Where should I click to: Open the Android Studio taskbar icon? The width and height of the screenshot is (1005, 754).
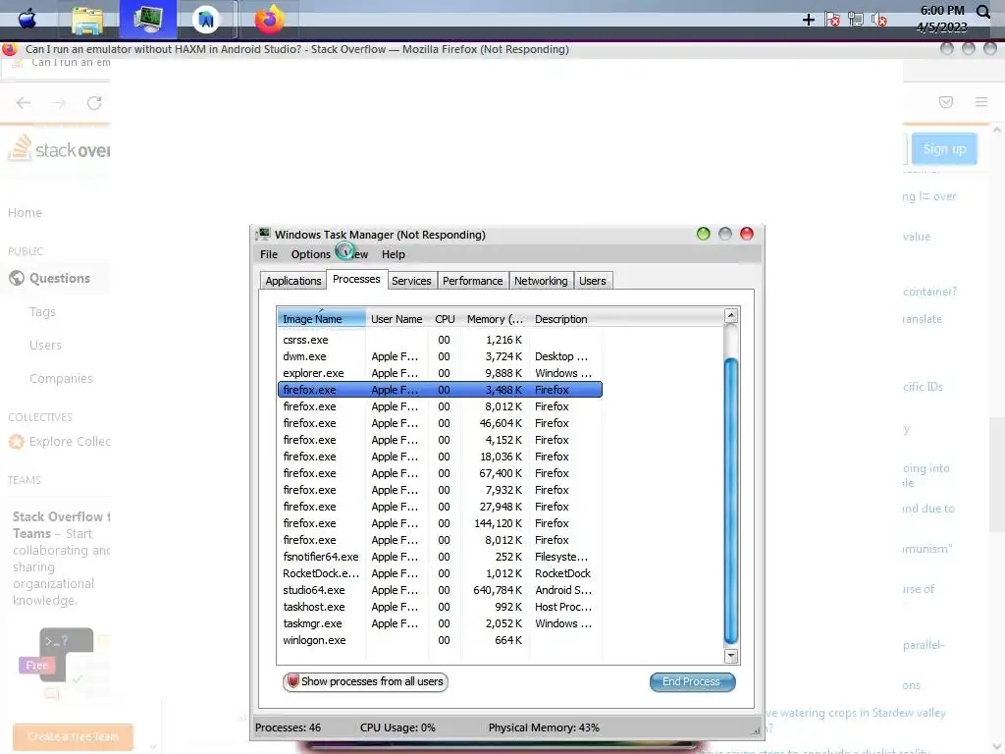pos(206,20)
